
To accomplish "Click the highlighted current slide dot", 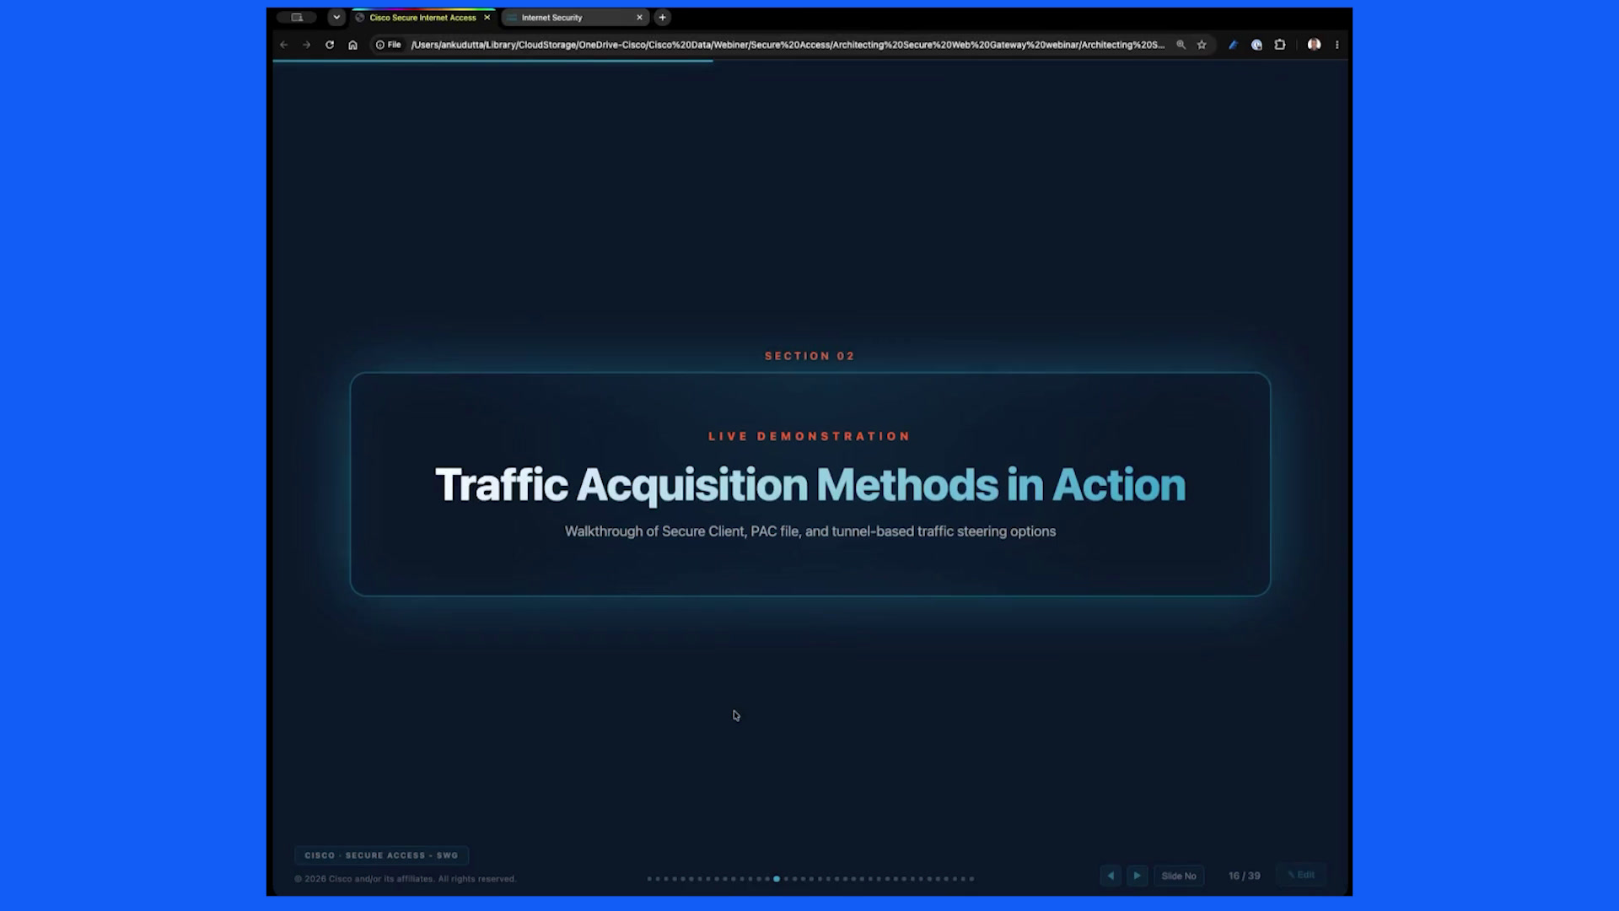I will 777,879.
